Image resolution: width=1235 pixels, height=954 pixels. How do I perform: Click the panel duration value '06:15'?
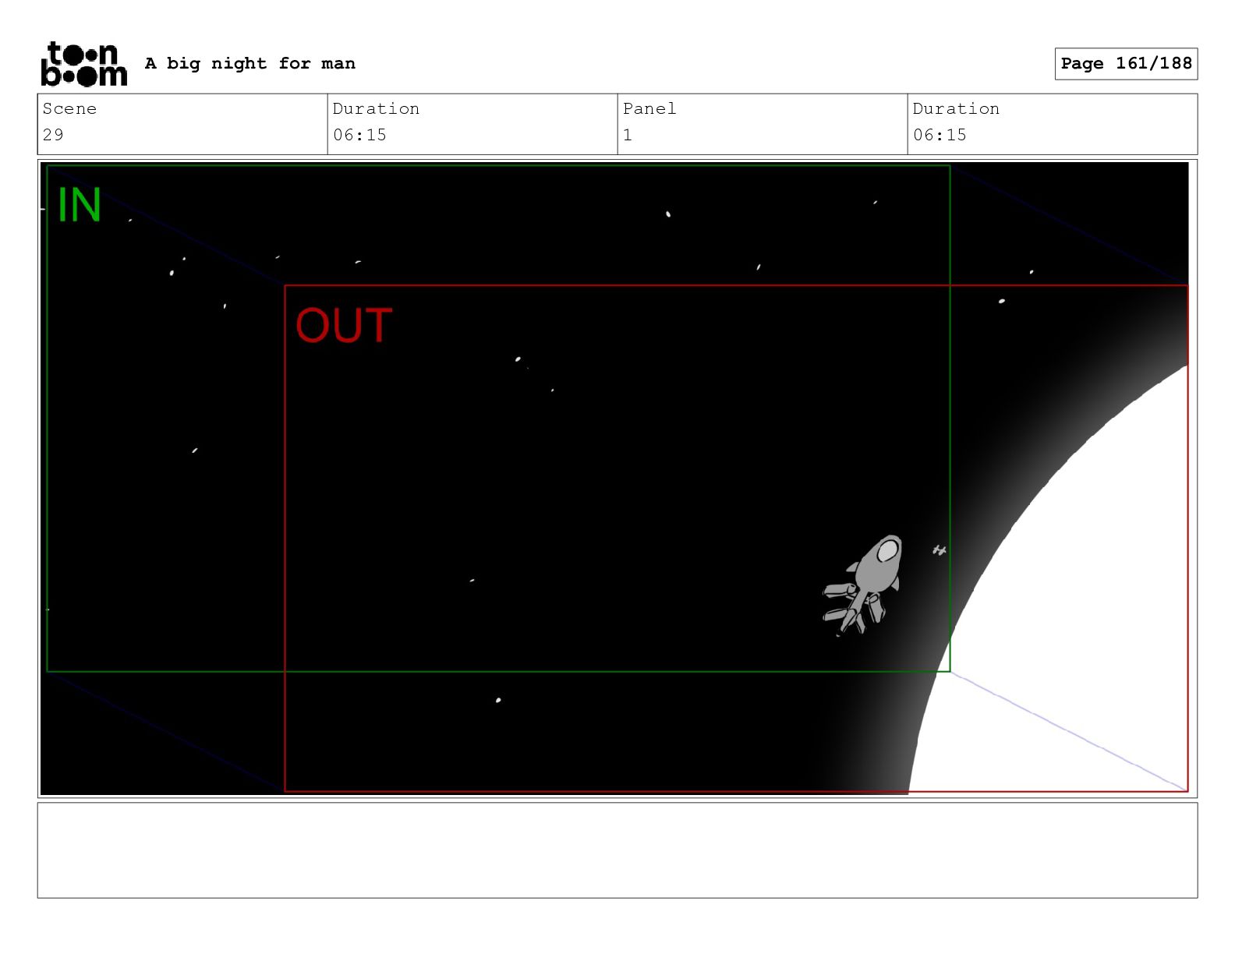pyautogui.click(x=940, y=135)
